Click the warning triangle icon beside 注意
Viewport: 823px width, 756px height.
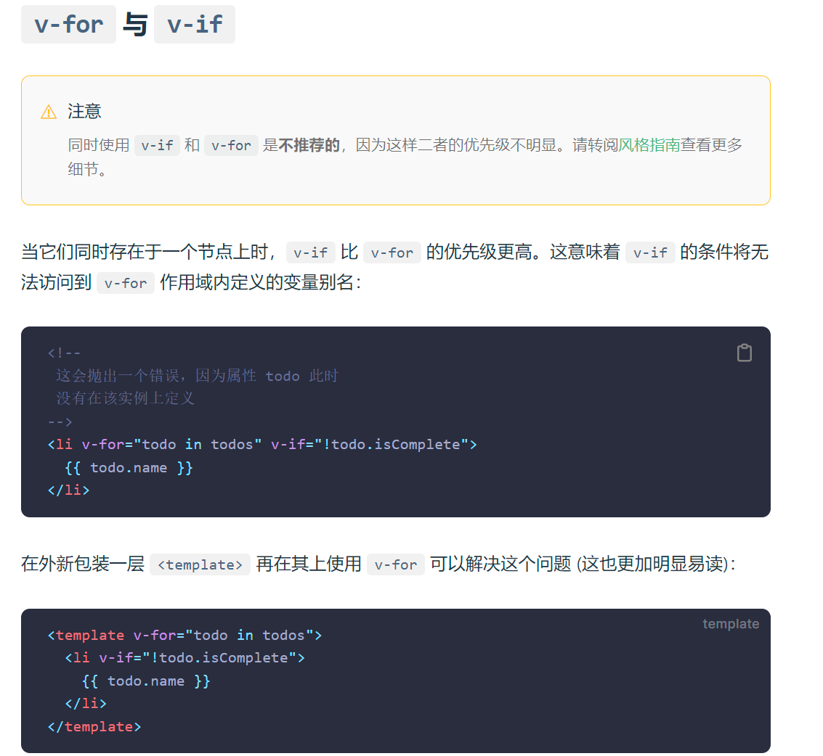tap(49, 112)
